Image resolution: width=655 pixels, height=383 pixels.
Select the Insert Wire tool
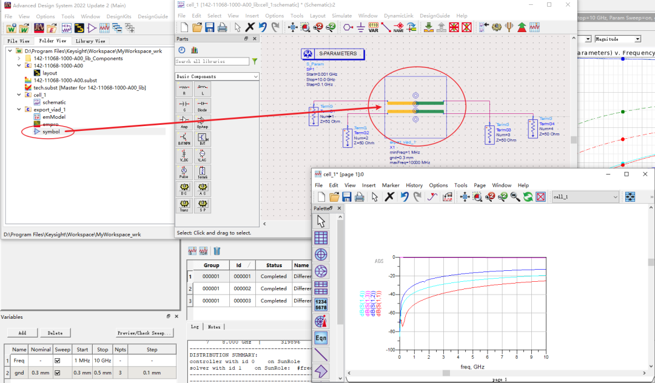tap(386, 27)
